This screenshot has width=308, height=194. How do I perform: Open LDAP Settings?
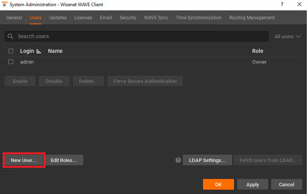pyautogui.click(x=207, y=160)
